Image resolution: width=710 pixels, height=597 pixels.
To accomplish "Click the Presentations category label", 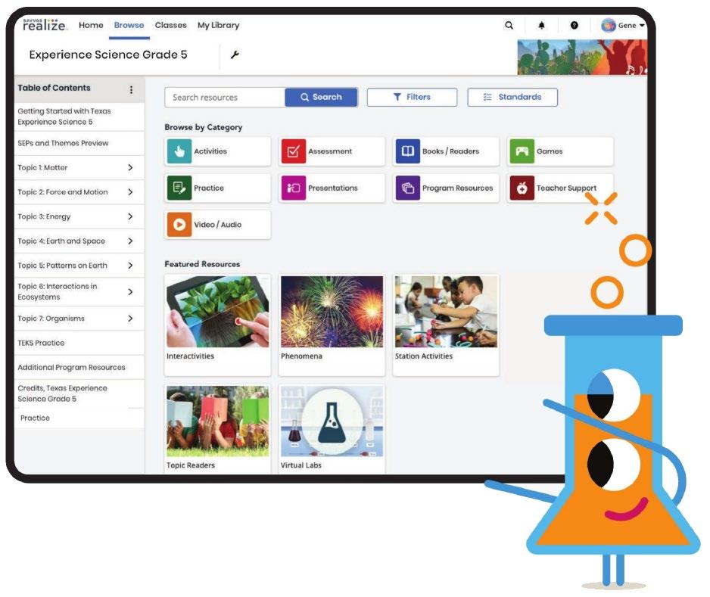I will [333, 188].
